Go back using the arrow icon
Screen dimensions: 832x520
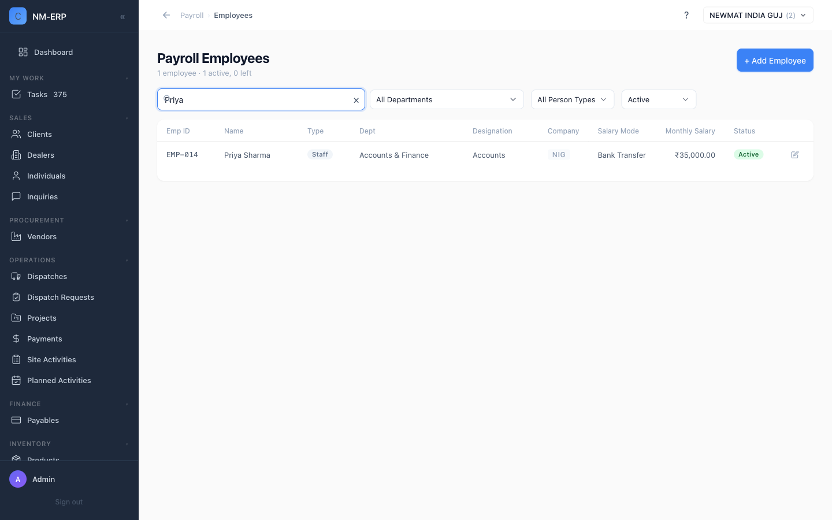(166, 15)
